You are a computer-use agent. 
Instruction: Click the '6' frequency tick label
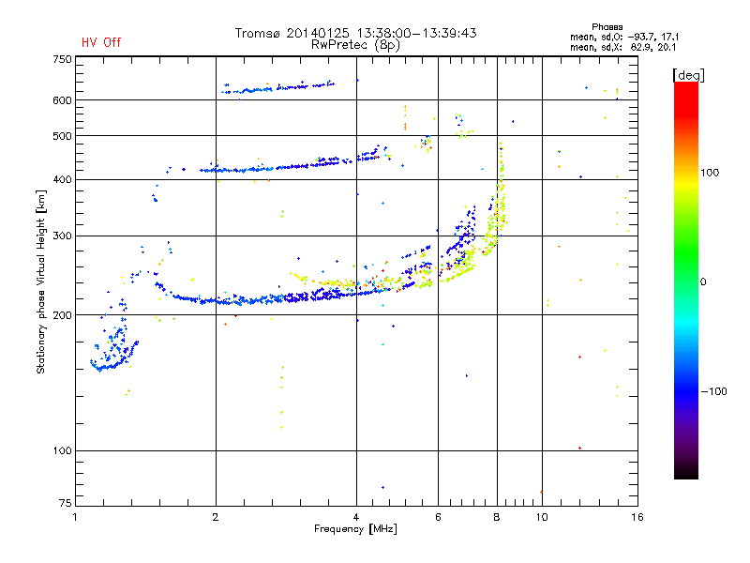click(x=438, y=517)
